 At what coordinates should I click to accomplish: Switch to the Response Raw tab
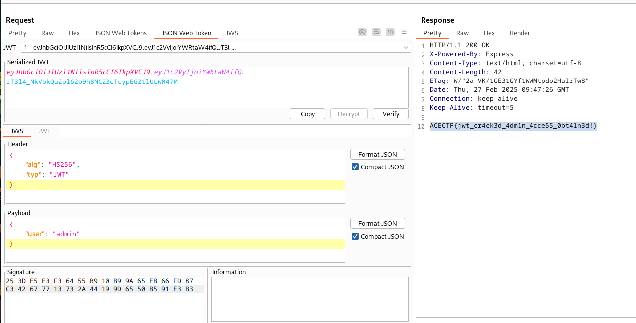pos(463,33)
